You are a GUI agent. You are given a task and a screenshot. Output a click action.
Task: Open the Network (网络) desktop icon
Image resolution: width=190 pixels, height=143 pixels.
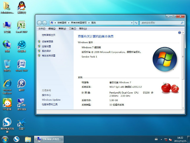tap(7, 46)
